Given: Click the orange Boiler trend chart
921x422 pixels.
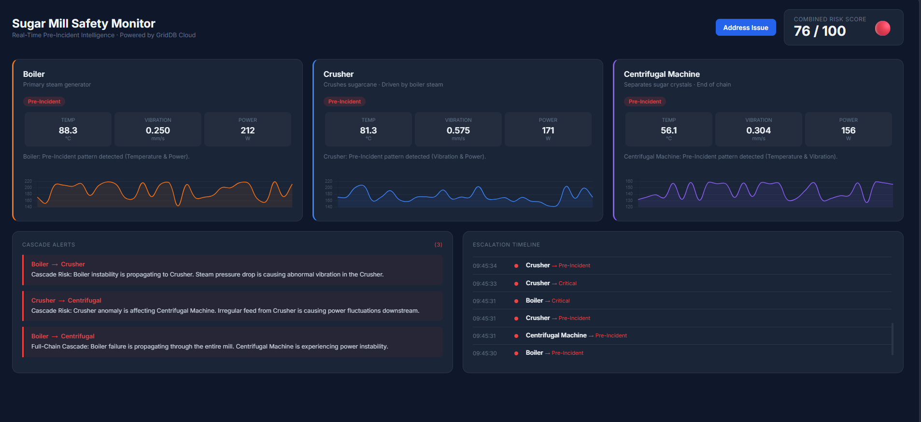Looking at the screenshot, I should 164,194.
